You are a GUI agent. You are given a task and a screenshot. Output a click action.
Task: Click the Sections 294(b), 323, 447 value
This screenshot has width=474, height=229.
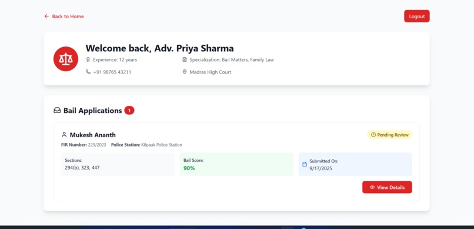pos(82,168)
